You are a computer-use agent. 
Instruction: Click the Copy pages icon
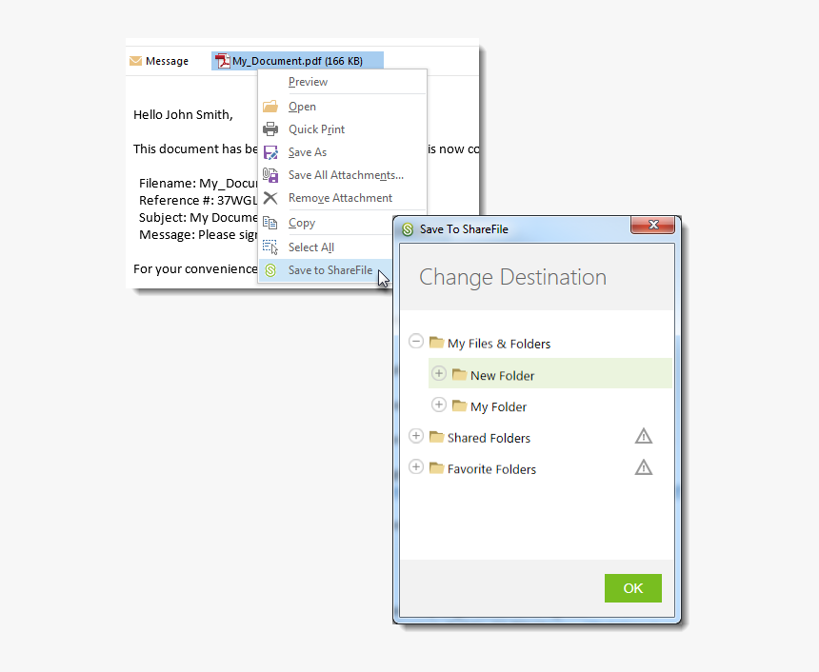pyautogui.click(x=270, y=223)
